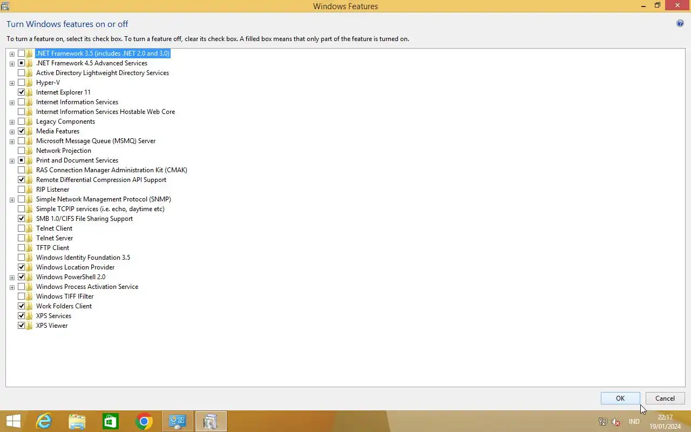The width and height of the screenshot is (691, 432).
Task: Click the folder icon beside Internet Information Services Hostable Web Core
Action: tap(30, 112)
